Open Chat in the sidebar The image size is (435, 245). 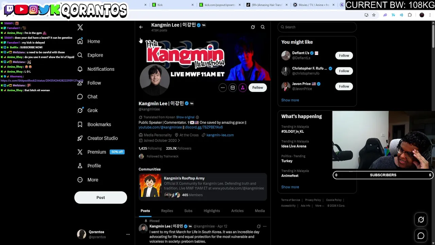(87, 97)
